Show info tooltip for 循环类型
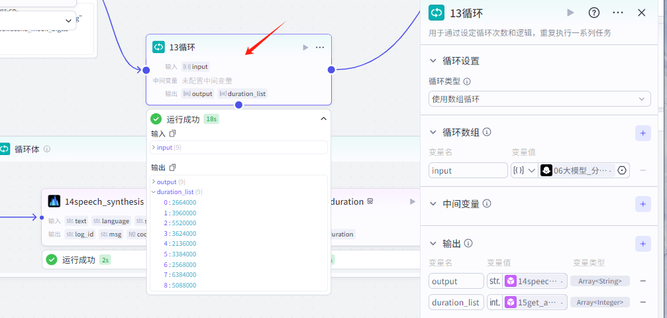The width and height of the screenshot is (667, 318). [x=467, y=81]
